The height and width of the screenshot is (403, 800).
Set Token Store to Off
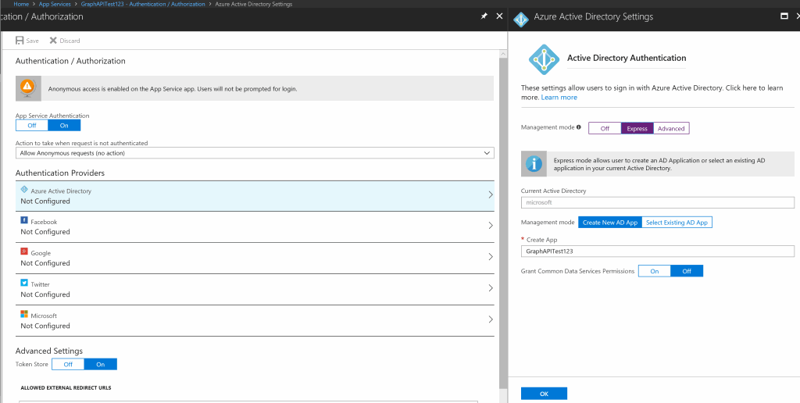pyautogui.click(x=68, y=364)
